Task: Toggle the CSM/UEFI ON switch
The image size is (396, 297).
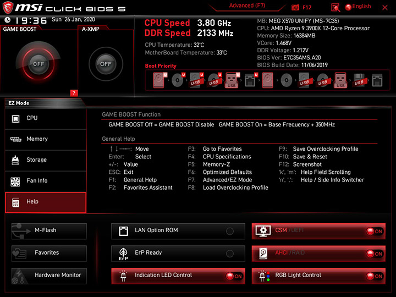Action: [x=375, y=232]
